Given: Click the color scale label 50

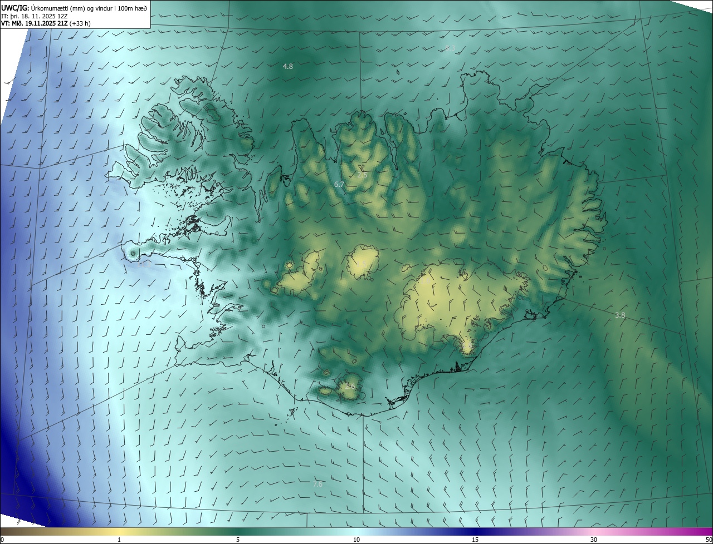Looking at the screenshot, I should [x=709, y=540].
